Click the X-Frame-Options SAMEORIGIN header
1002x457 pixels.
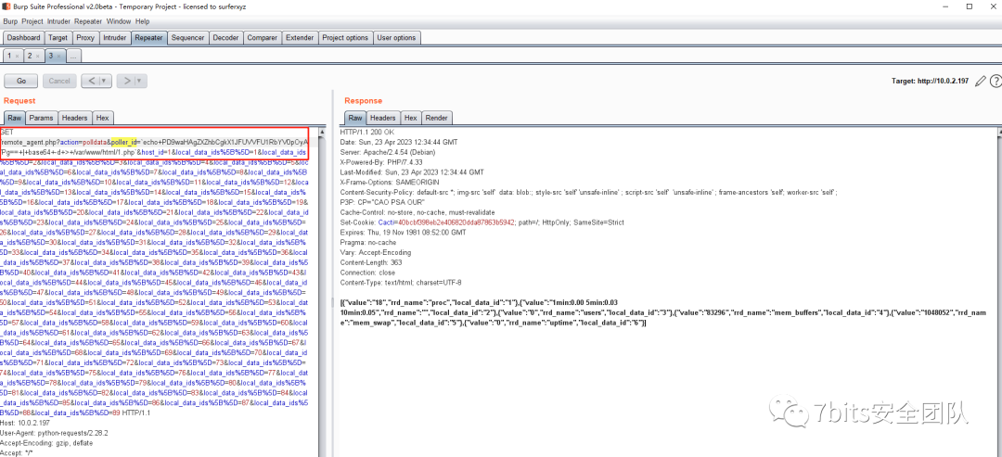[x=386, y=183]
